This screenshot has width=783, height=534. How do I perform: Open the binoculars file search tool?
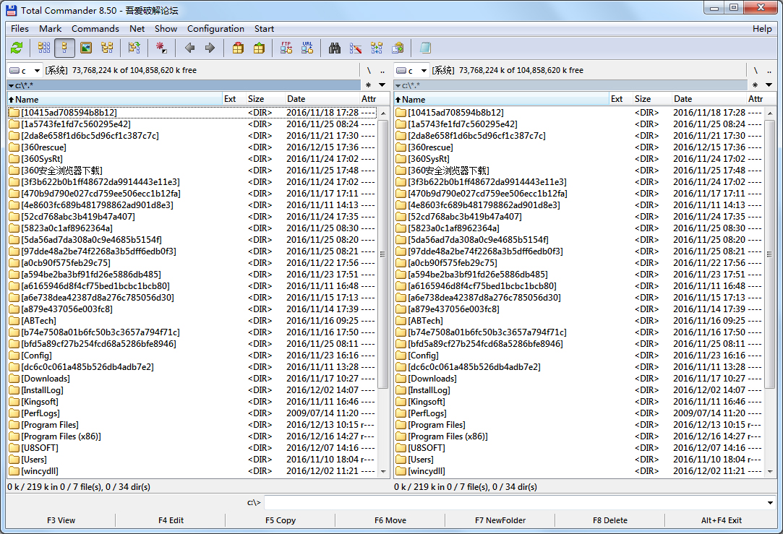pos(335,48)
